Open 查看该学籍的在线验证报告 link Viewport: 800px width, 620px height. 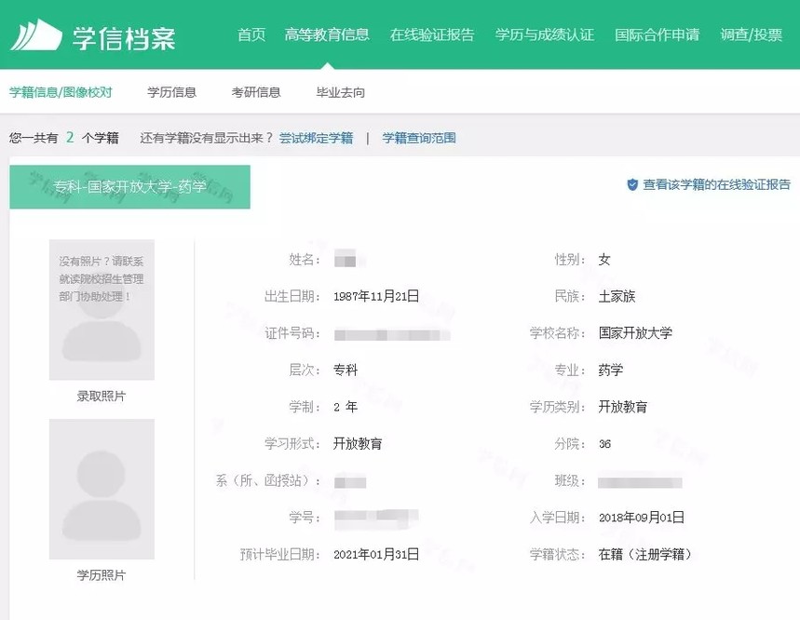click(x=716, y=184)
